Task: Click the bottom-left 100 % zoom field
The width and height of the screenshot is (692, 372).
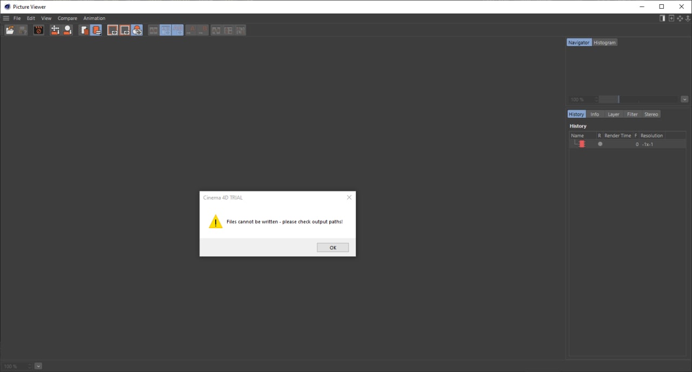Action: coord(15,366)
